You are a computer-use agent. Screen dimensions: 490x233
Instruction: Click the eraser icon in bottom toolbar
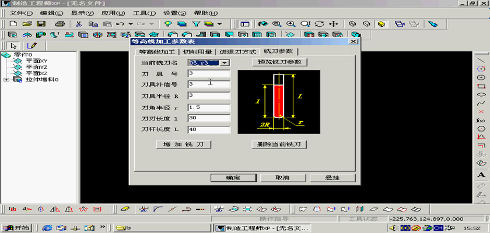point(125,209)
